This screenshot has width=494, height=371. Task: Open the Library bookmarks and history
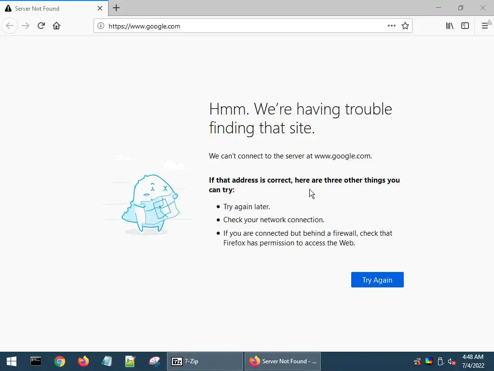[x=450, y=26]
